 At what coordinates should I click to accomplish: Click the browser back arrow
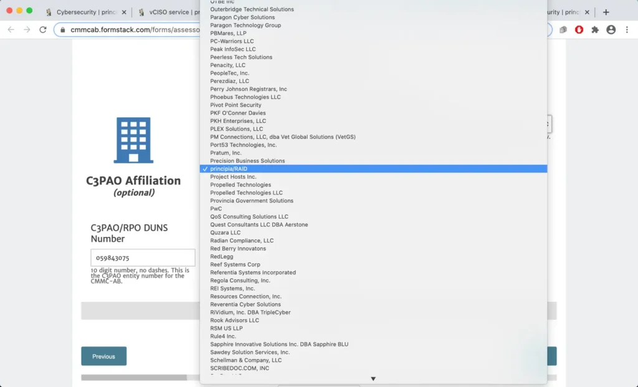[11, 30]
